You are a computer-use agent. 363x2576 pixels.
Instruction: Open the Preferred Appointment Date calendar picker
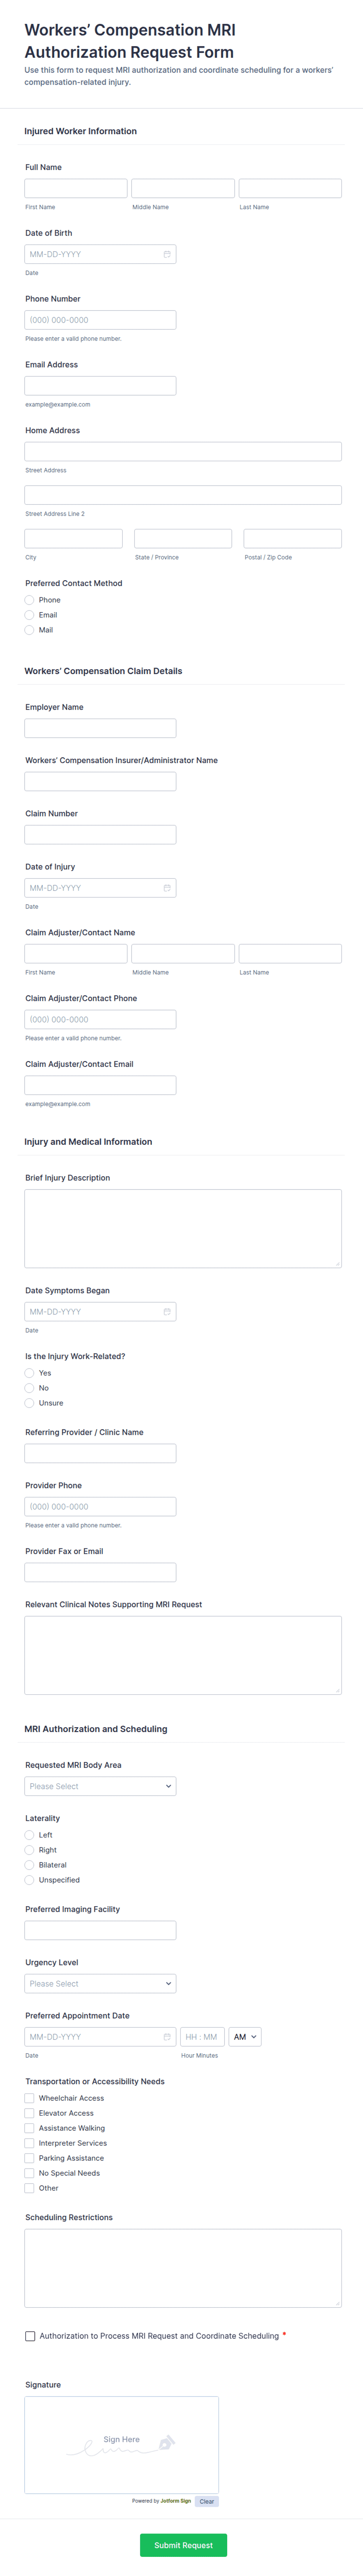[x=166, y=2037]
